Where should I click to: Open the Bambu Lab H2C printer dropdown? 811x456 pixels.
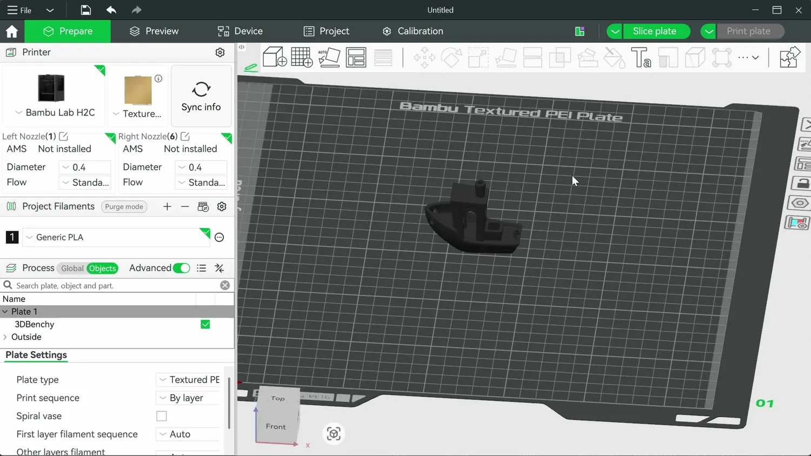click(x=55, y=112)
